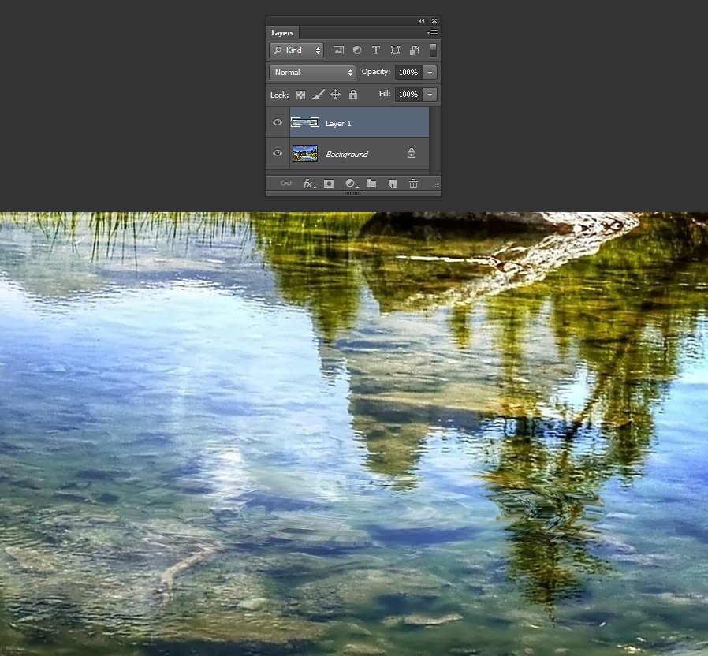Screen dimensions: 708x656
Task: Hide Layer 1 with its eye icon
Action: [x=278, y=122]
